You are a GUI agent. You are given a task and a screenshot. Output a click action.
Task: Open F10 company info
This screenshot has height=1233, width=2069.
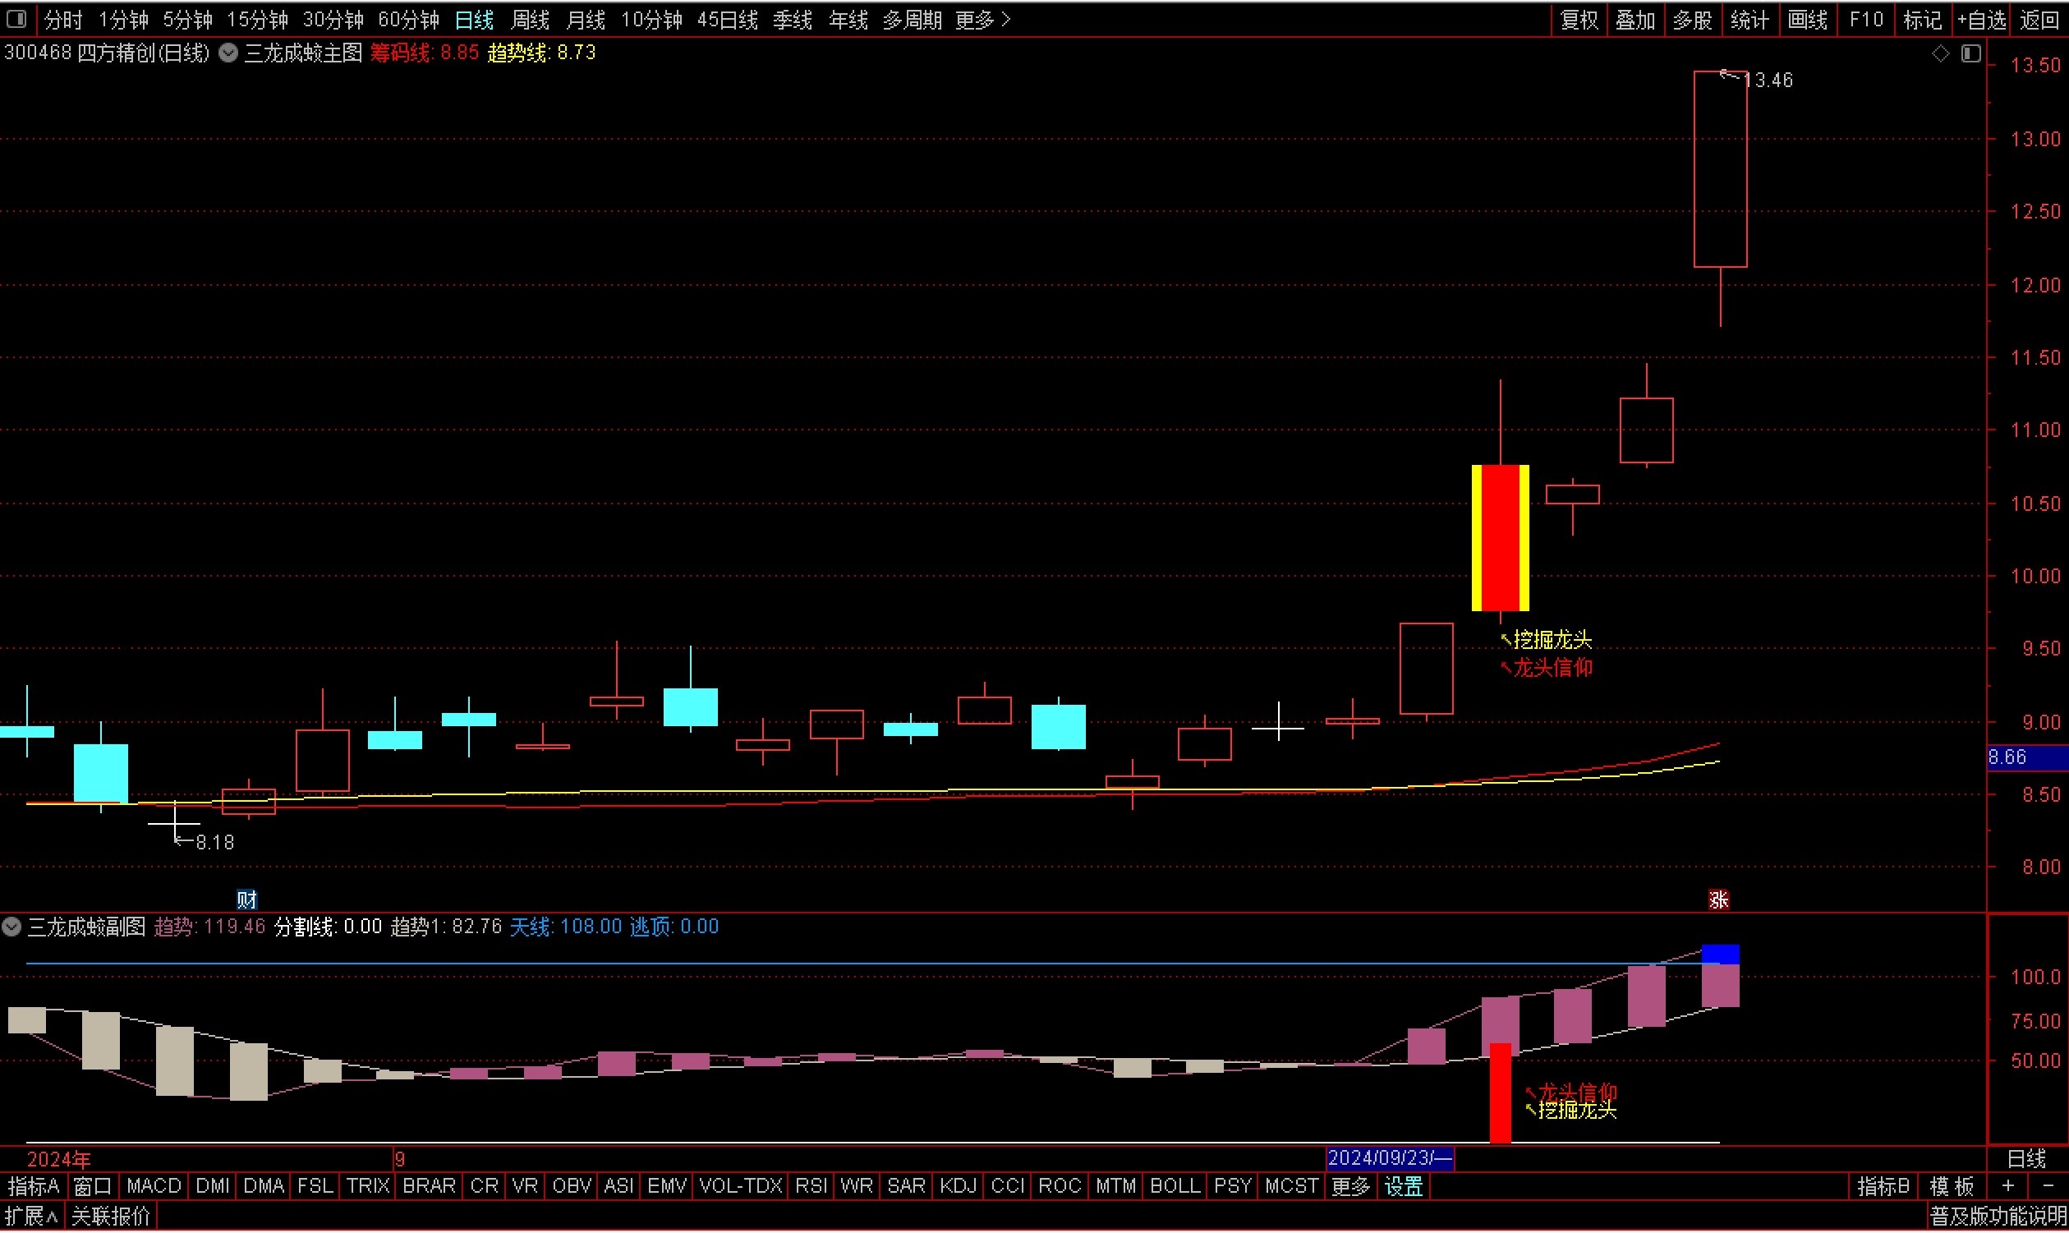[x=1865, y=19]
